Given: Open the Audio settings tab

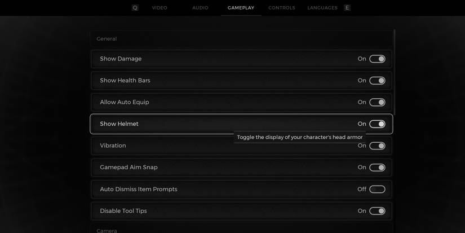Looking at the screenshot, I should 200,8.
